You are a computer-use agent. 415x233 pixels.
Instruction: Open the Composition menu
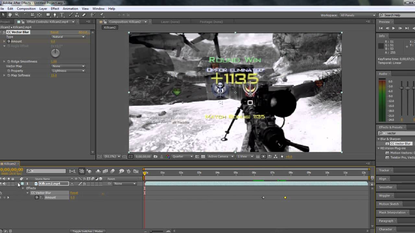(x=26, y=8)
